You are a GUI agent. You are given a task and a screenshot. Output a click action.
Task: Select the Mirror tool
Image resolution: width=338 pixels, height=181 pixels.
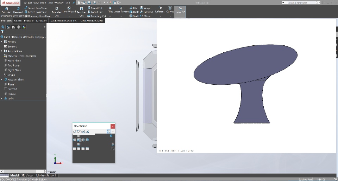click(145, 16)
